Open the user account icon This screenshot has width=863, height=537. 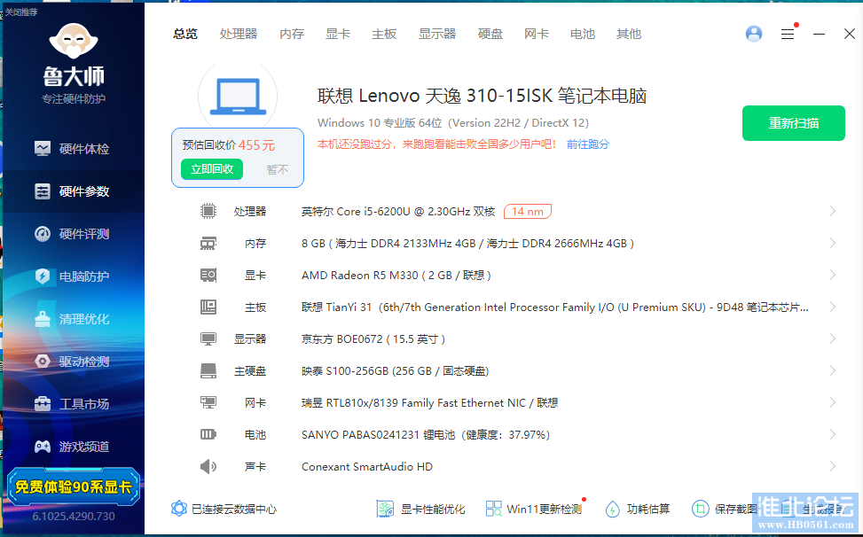click(753, 33)
